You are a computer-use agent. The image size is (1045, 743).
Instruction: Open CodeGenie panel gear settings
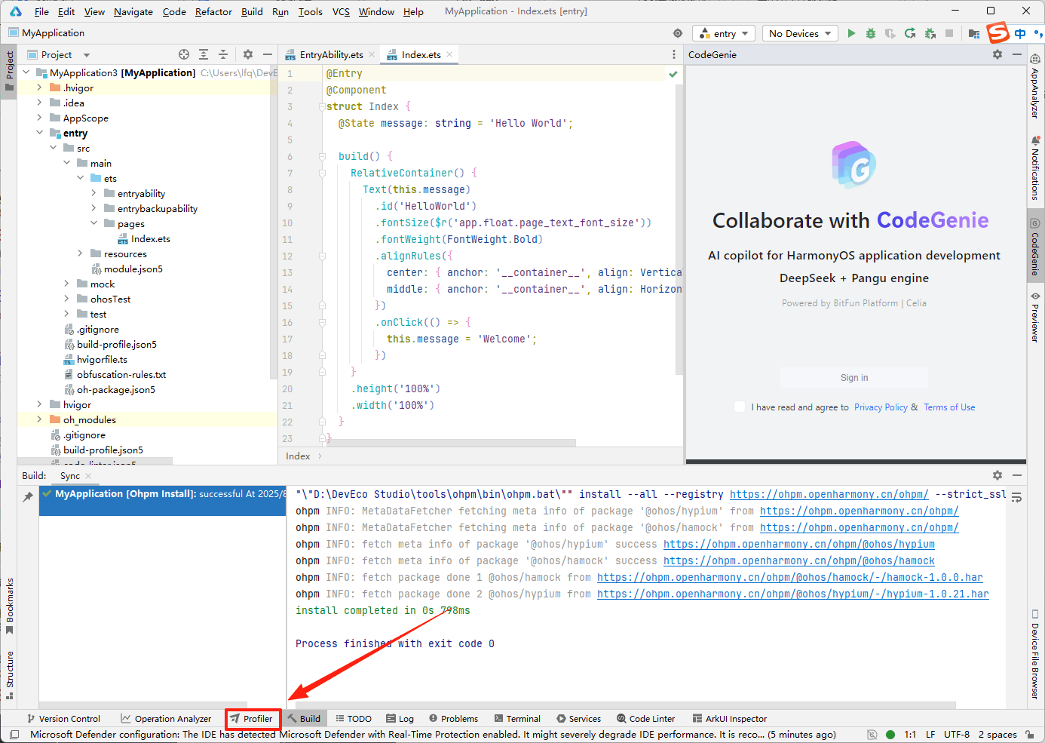tap(997, 54)
